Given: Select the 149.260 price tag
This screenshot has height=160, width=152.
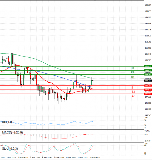Looking at the screenshot, I should point(148,75).
